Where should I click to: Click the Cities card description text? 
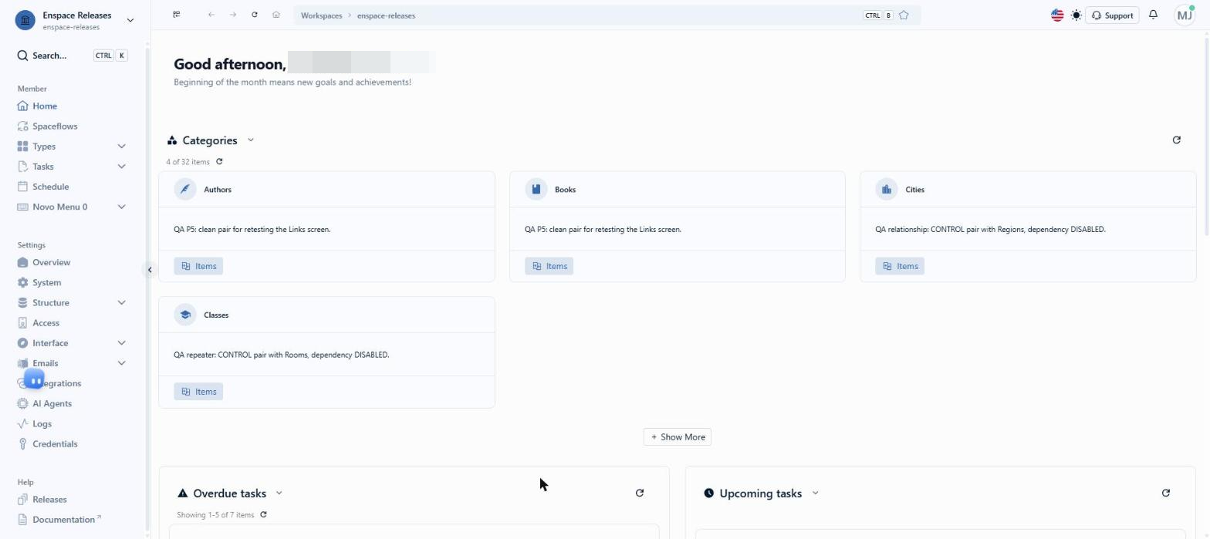point(990,230)
